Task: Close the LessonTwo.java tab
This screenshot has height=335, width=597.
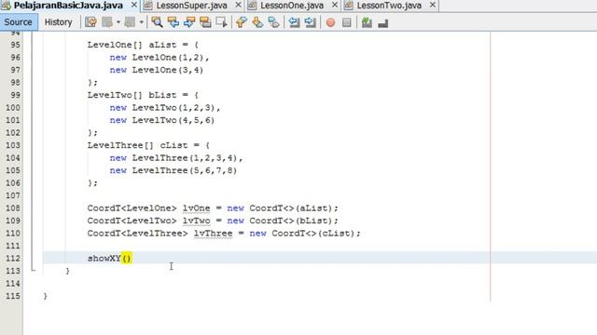Action: (x=432, y=5)
